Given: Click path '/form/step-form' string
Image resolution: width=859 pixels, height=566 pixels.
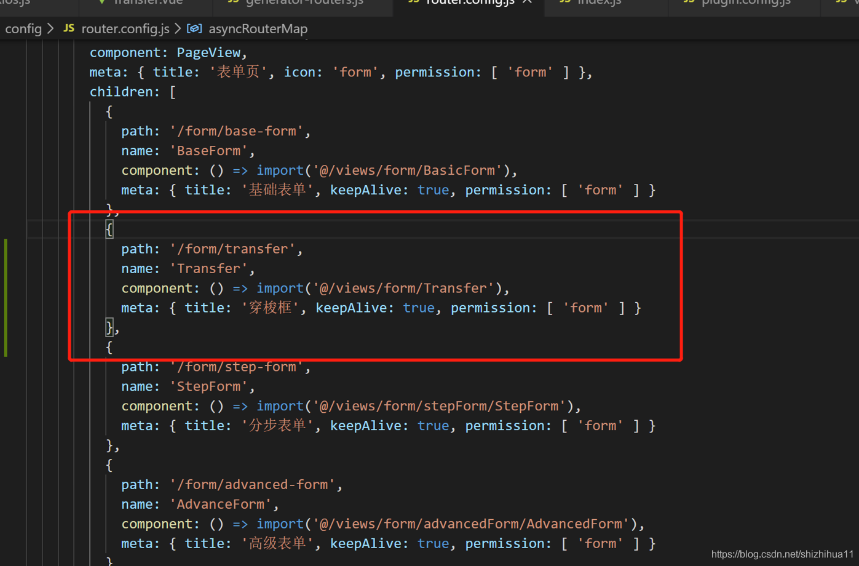Looking at the screenshot, I should 237,367.
